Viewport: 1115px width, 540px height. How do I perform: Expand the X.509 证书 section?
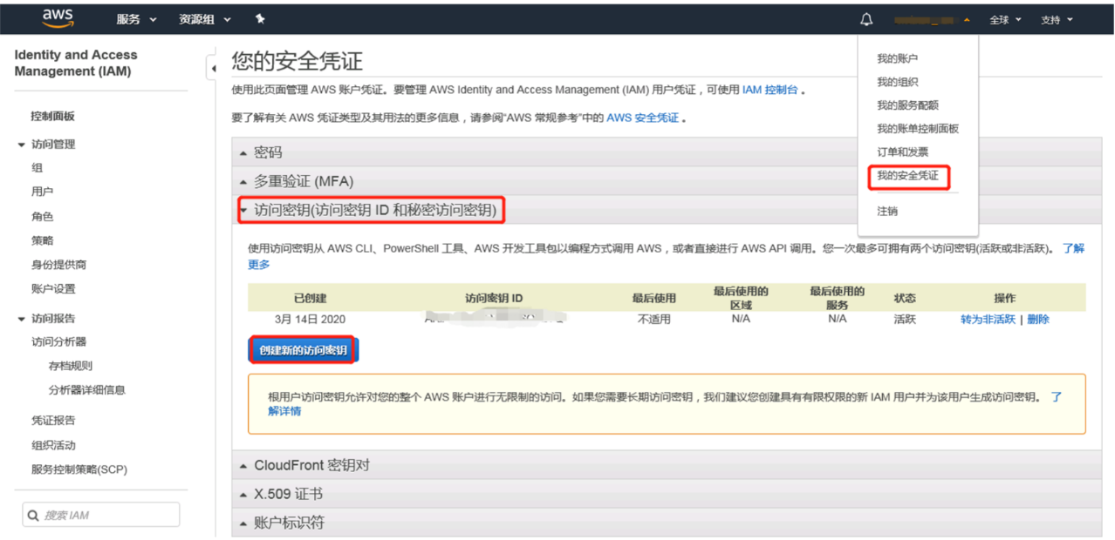pyautogui.click(x=667, y=494)
